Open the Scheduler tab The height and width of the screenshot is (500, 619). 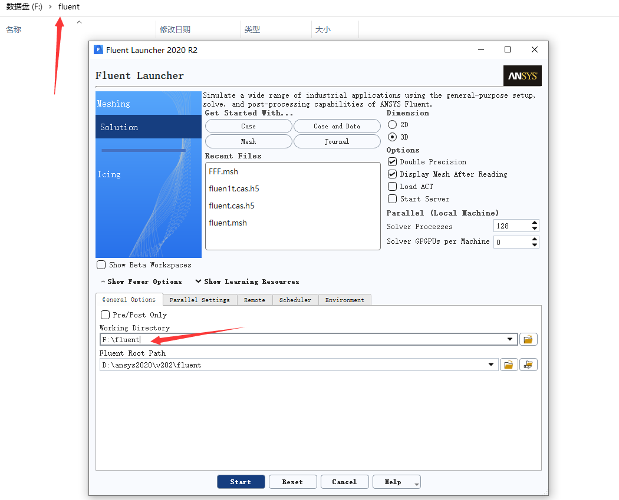click(x=295, y=300)
